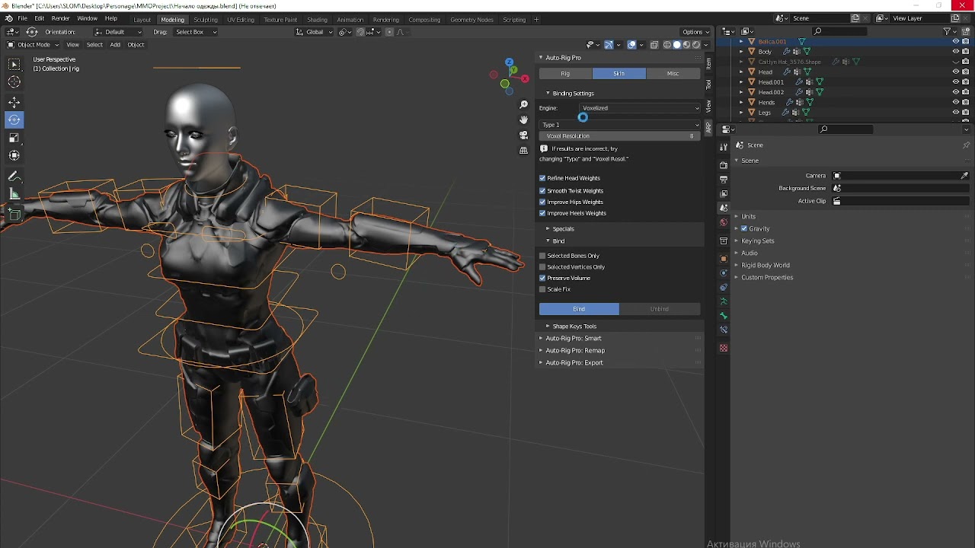Select the Scale tool in the toolbar
975x548 pixels.
coord(14,138)
